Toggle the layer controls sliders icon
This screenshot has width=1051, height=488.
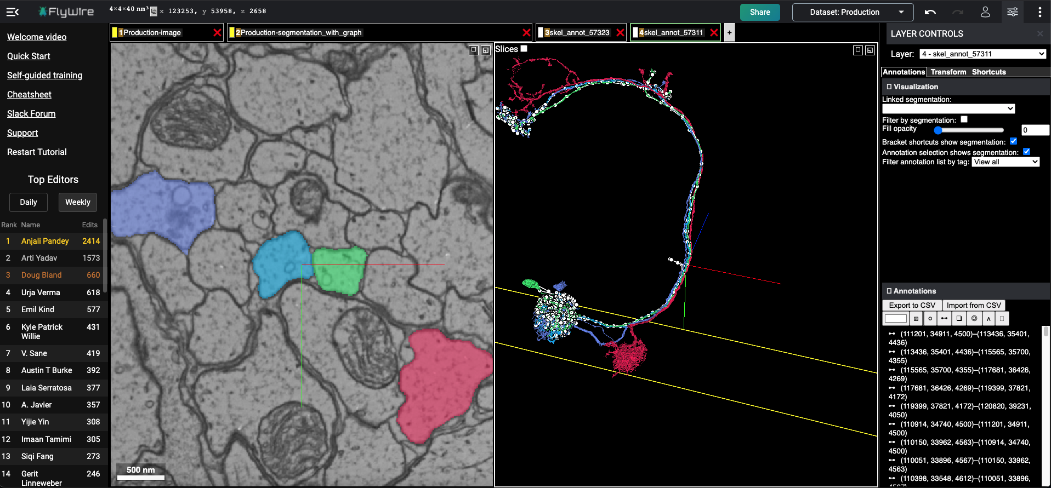pyautogui.click(x=1012, y=12)
